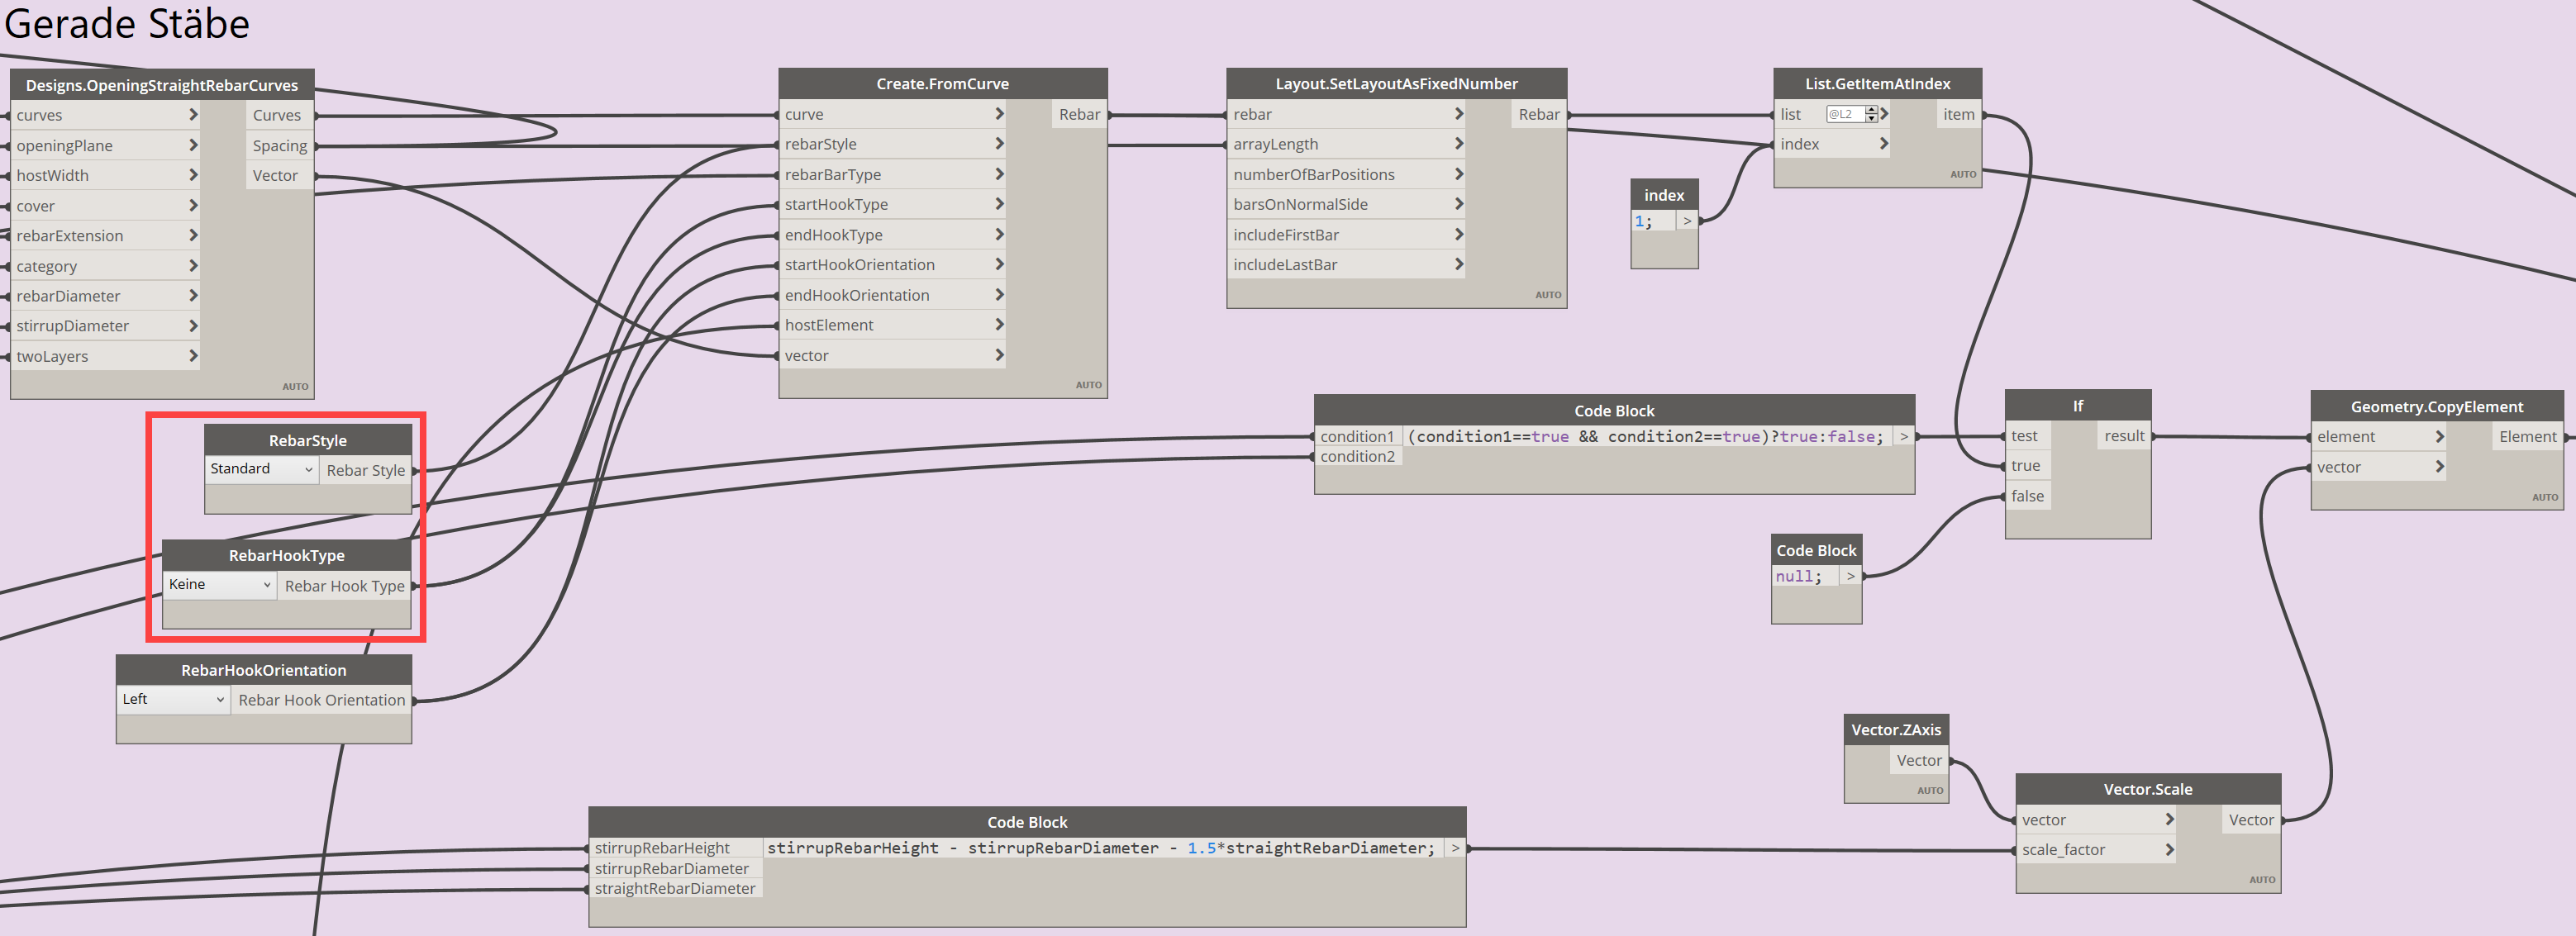2576x936 pixels.
Task: Click the curves input port chevron
Action: [x=193, y=115]
